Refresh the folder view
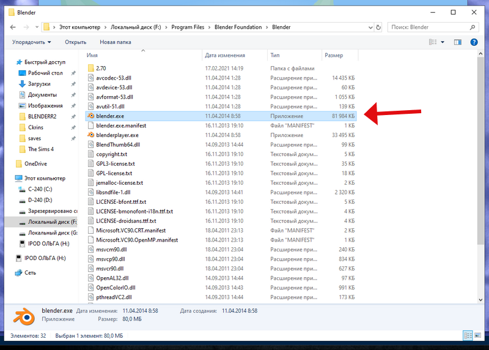Viewport: 489px width, 350px height. [x=378, y=27]
